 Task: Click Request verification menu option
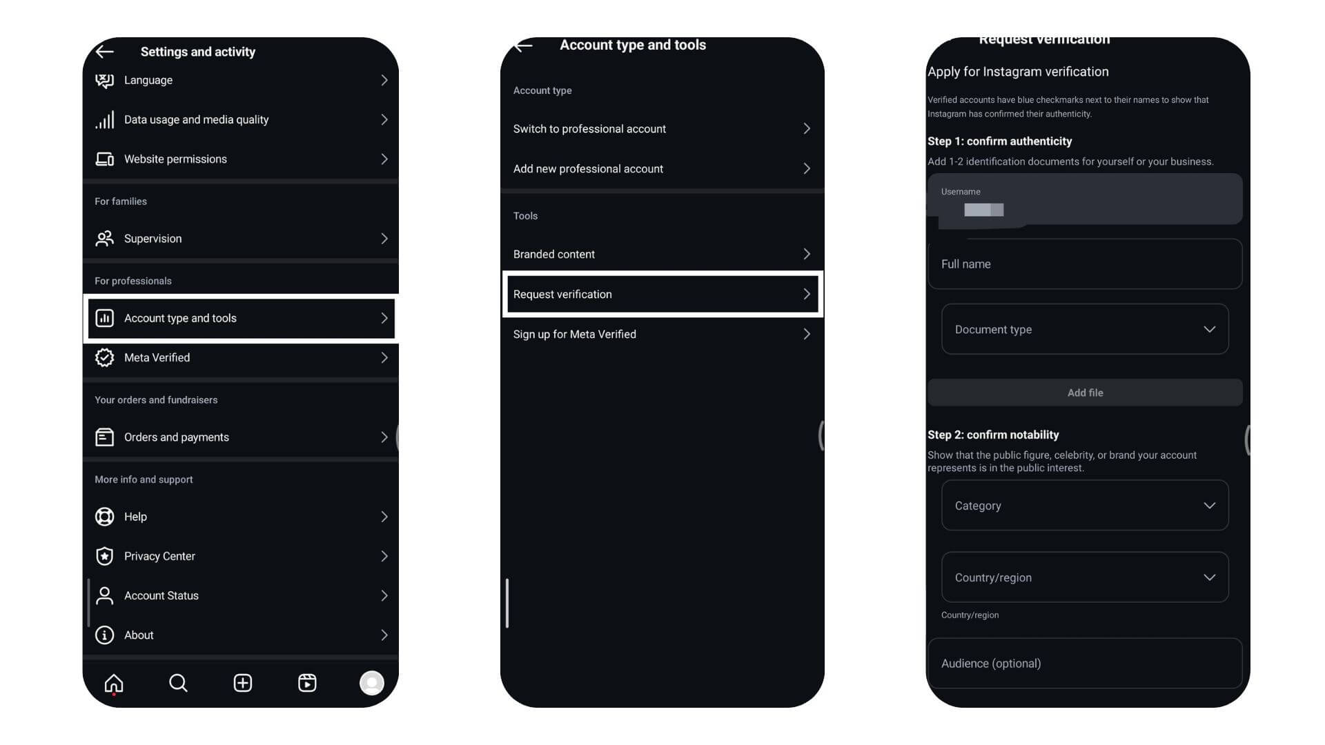point(662,294)
